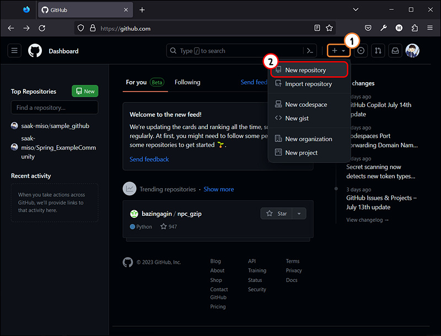Open the user profile avatar menu
This screenshot has height=336, width=441.
click(412, 51)
